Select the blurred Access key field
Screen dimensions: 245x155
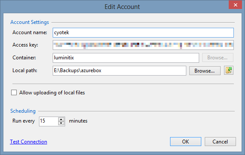click(143, 45)
